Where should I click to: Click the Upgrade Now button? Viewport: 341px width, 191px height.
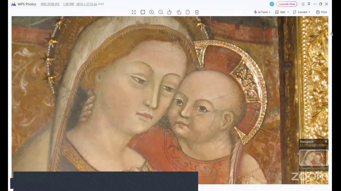click(287, 4)
